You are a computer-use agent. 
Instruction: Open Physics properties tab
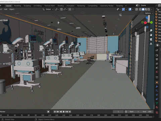pos(157,95)
